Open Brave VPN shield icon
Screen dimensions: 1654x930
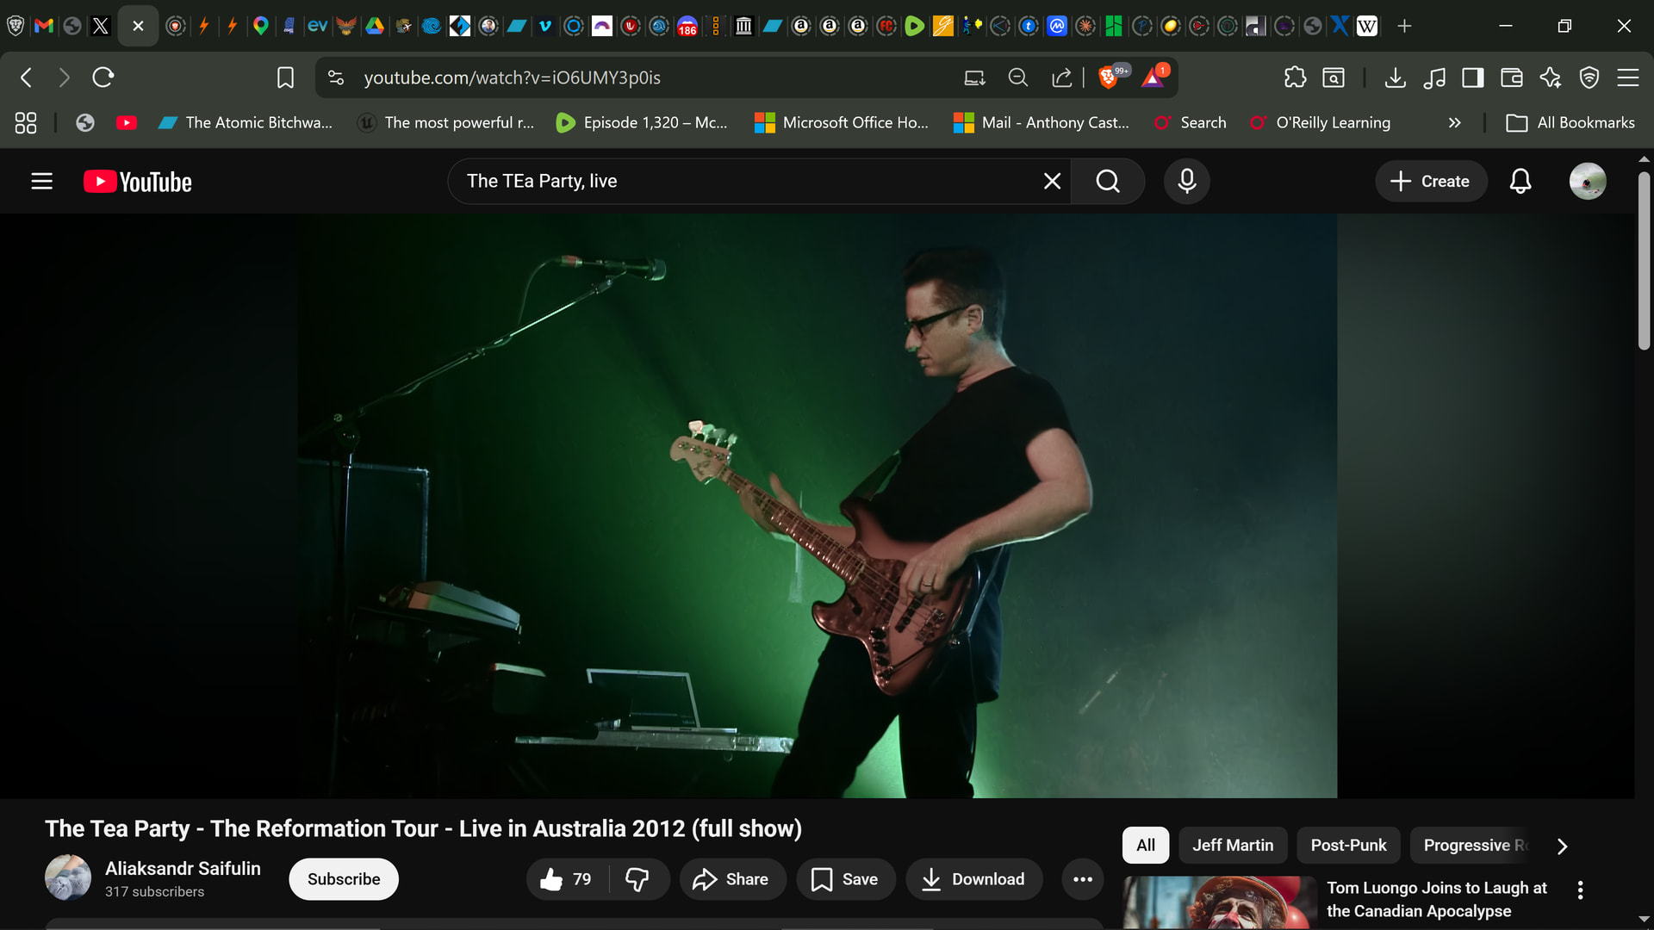[1589, 77]
